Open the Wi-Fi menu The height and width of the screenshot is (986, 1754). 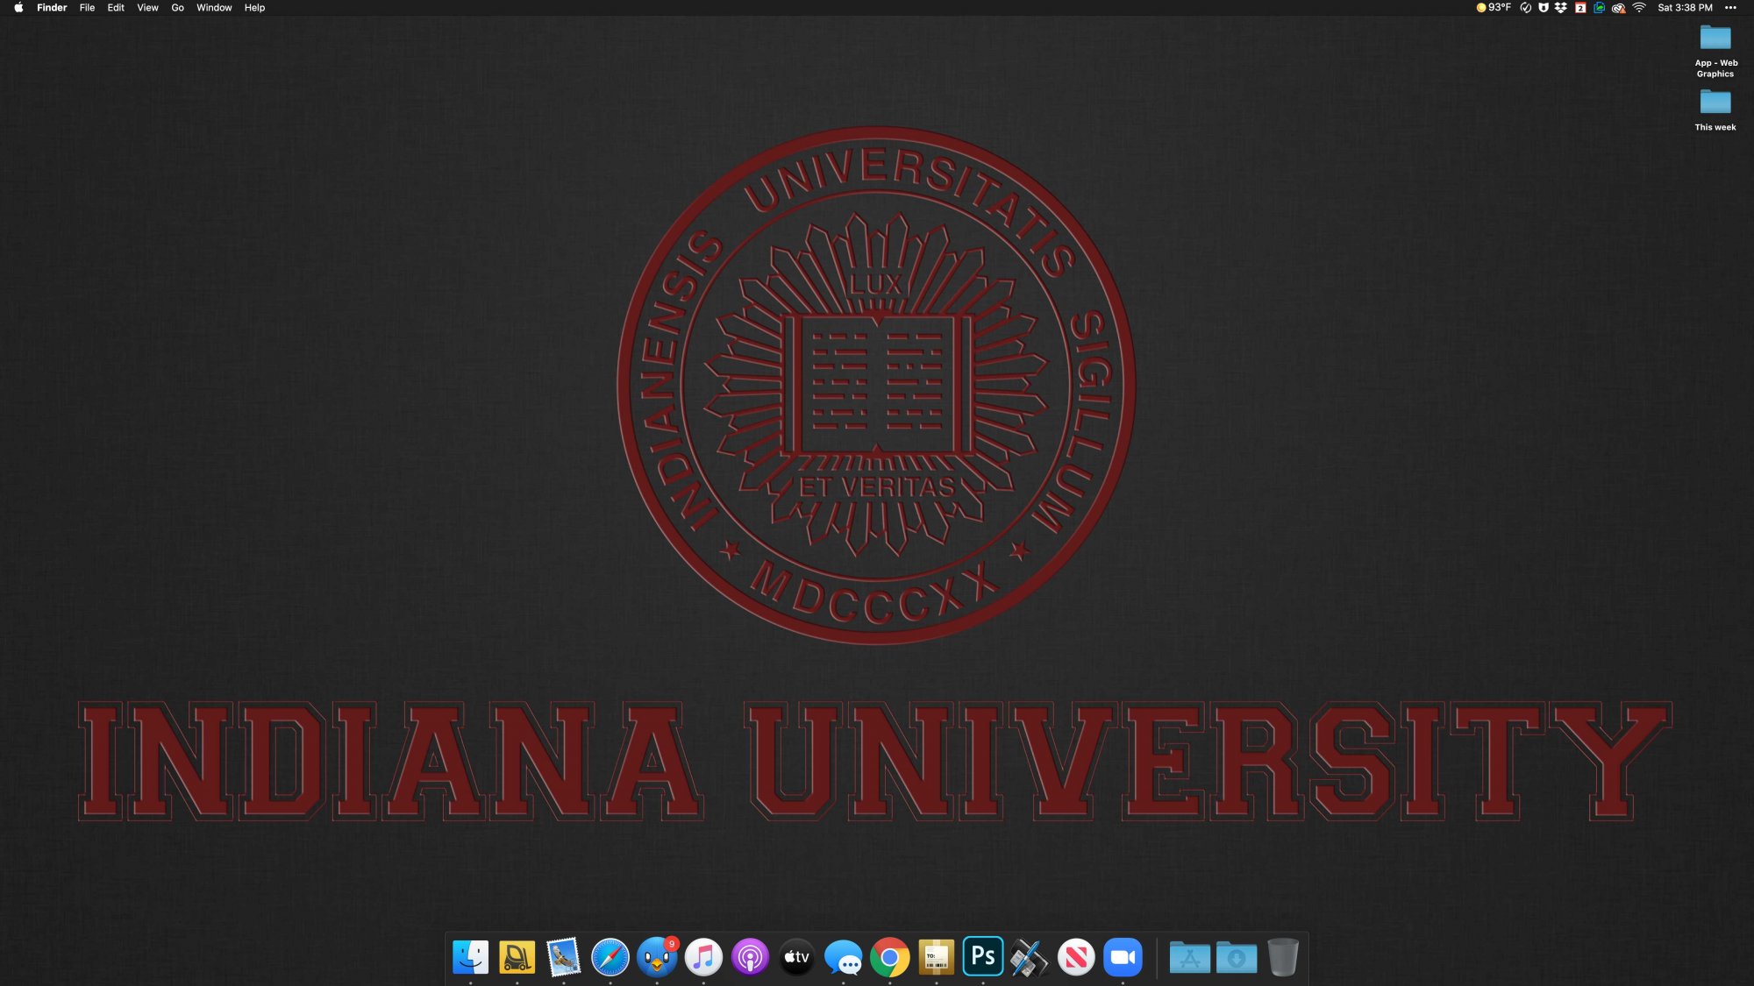coord(1639,8)
